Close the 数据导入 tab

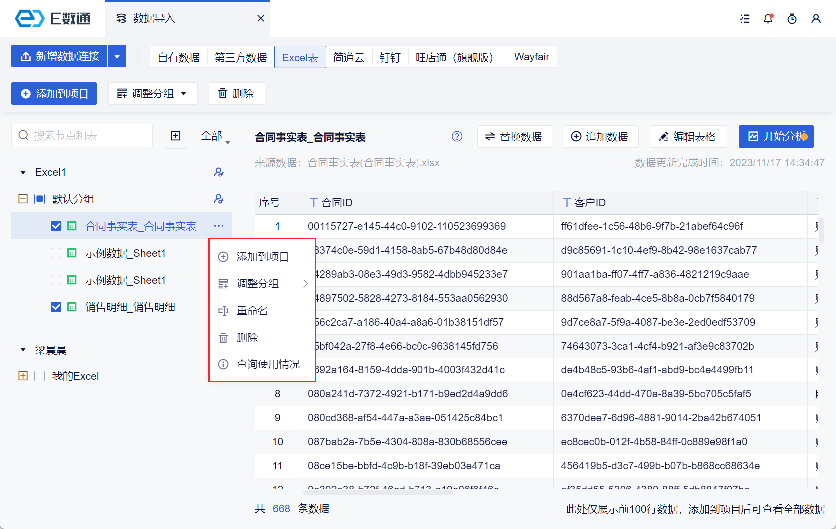pyautogui.click(x=260, y=18)
